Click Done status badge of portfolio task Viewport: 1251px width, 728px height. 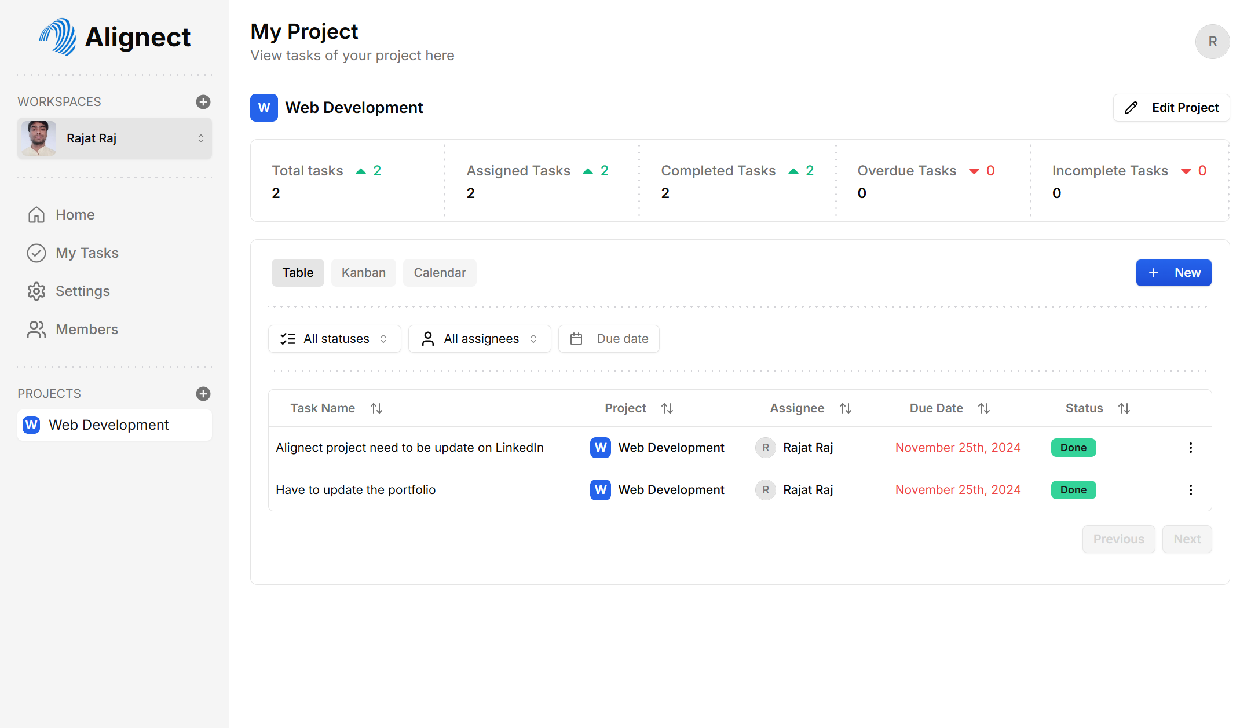[x=1073, y=490]
